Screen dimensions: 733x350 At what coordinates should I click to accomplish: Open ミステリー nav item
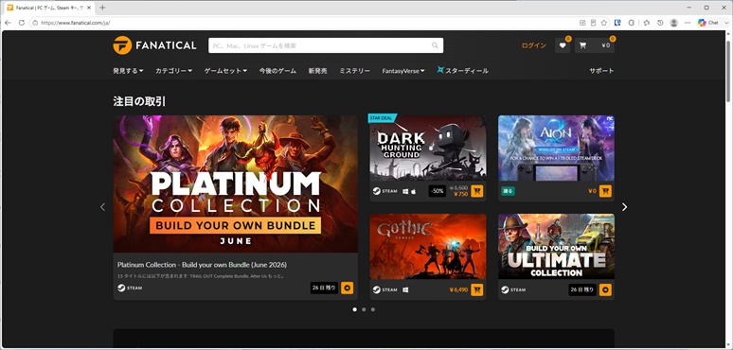(x=354, y=71)
